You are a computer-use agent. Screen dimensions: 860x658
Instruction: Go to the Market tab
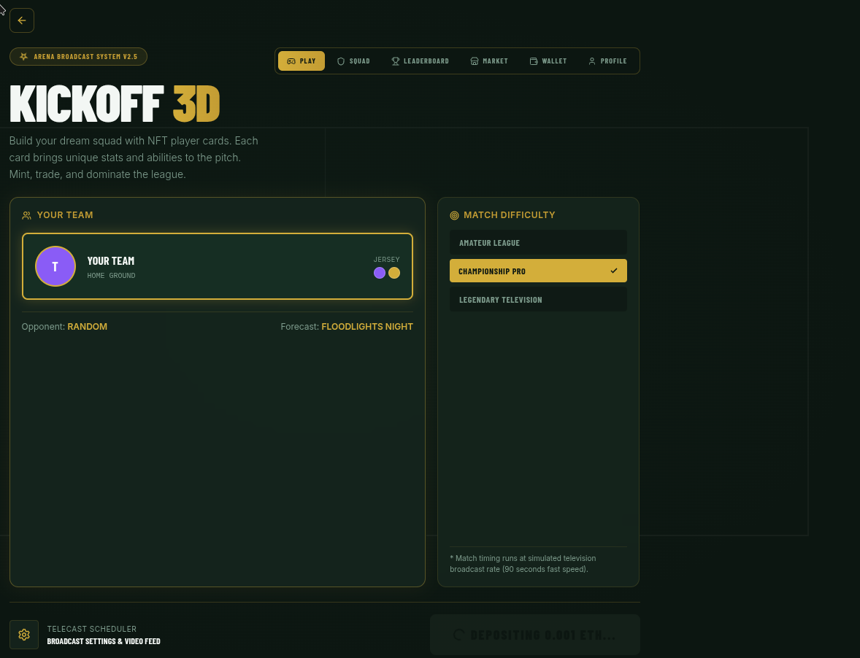[489, 61]
